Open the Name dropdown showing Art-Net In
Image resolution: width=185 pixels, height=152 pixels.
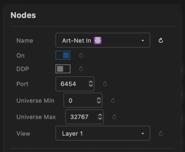(103, 40)
